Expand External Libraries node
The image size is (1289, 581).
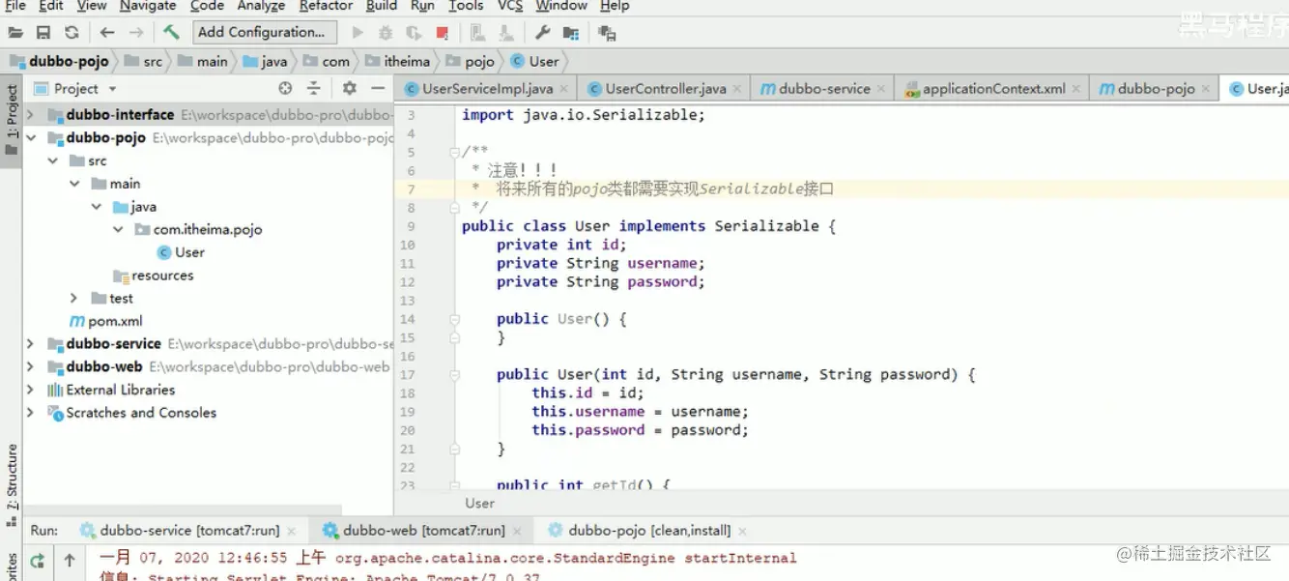(x=30, y=390)
